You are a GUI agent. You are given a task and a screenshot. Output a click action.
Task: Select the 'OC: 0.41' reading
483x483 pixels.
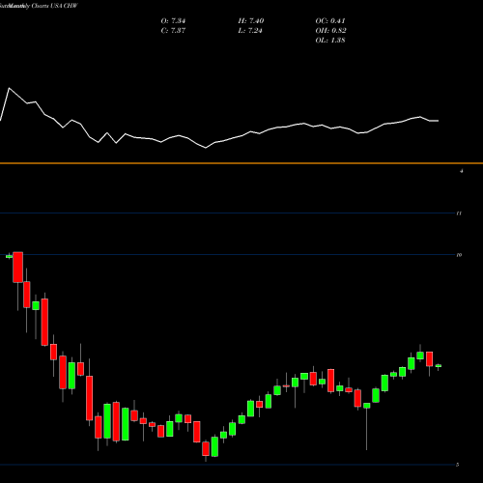(x=330, y=21)
